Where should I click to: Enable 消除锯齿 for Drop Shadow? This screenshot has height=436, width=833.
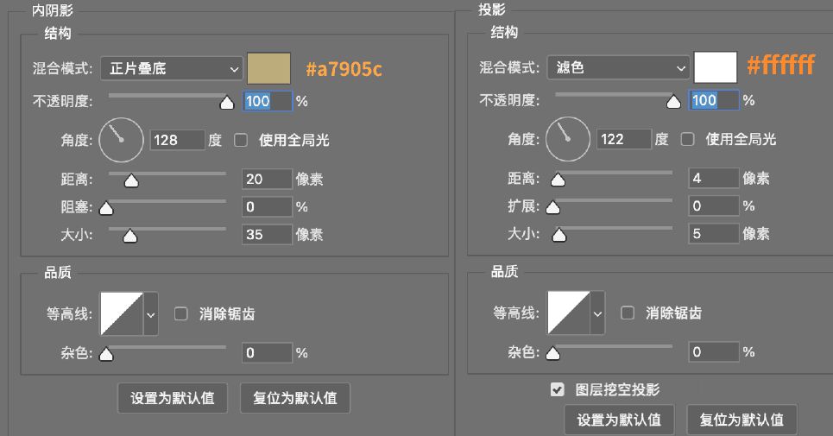tap(628, 313)
